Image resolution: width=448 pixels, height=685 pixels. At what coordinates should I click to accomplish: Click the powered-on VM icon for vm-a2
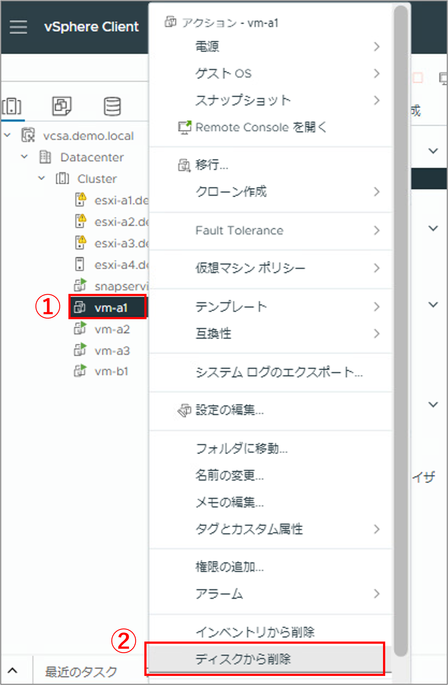80,328
